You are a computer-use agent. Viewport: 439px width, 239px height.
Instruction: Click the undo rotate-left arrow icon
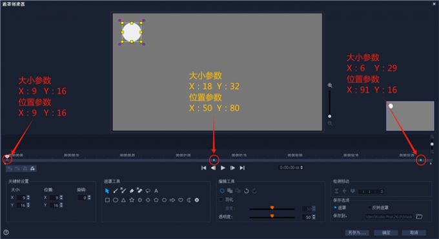click(x=247, y=191)
